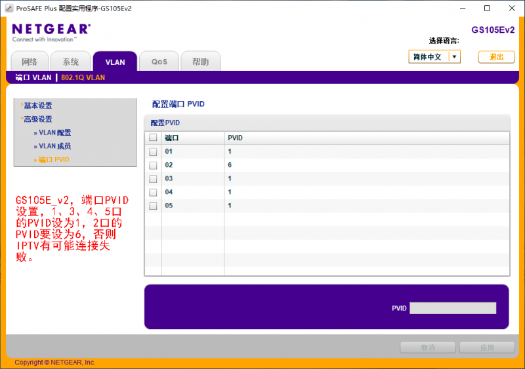The height and width of the screenshot is (369, 525).
Task: Click PVID value 1 for port 04
Action: coord(230,192)
